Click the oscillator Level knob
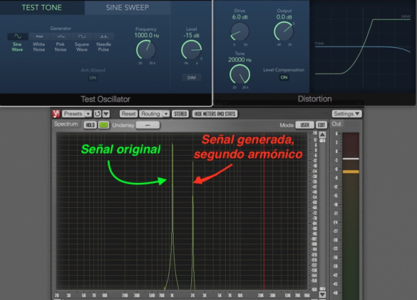This screenshot has height=300, width=417. tap(191, 50)
